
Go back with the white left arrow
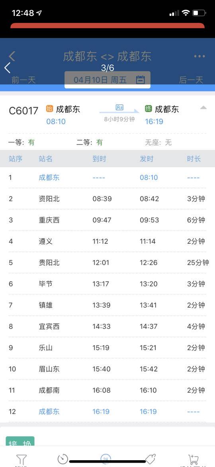[8, 68]
